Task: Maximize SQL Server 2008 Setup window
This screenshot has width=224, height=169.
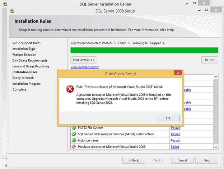Action: click(x=206, y=10)
